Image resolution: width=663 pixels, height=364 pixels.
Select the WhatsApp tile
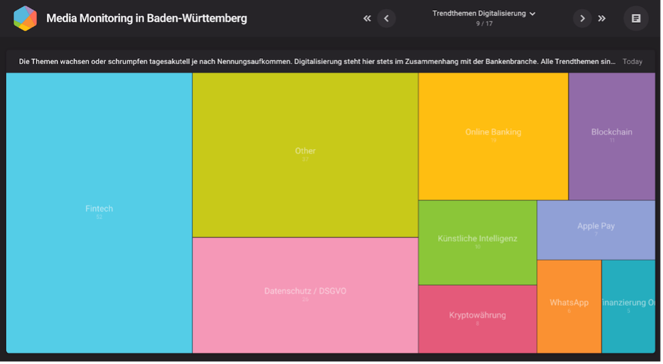pyautogui.click(x=568, y=306)
